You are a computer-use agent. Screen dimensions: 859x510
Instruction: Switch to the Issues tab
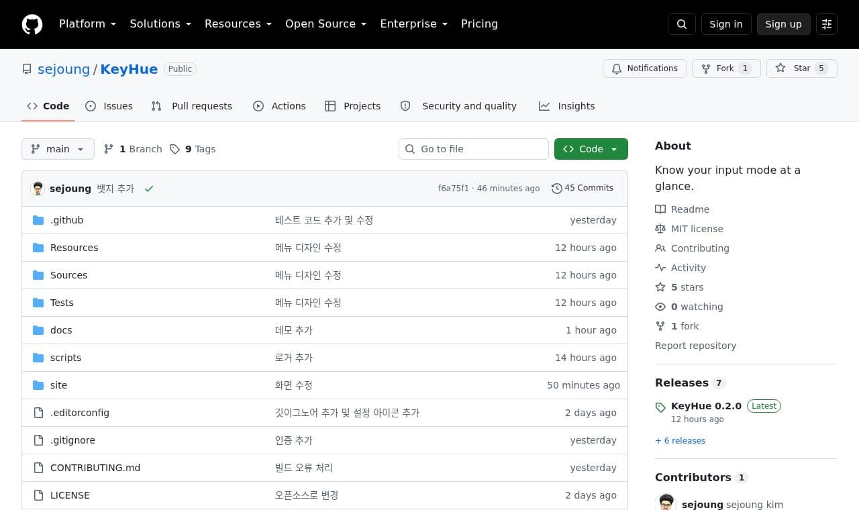click(109, 106)
